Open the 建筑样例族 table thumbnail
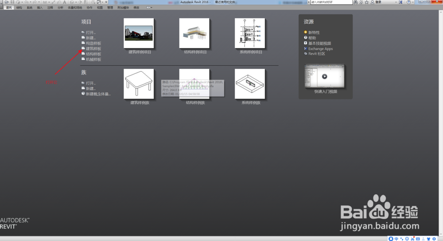The image size is (443, 241). click(139, 84)
